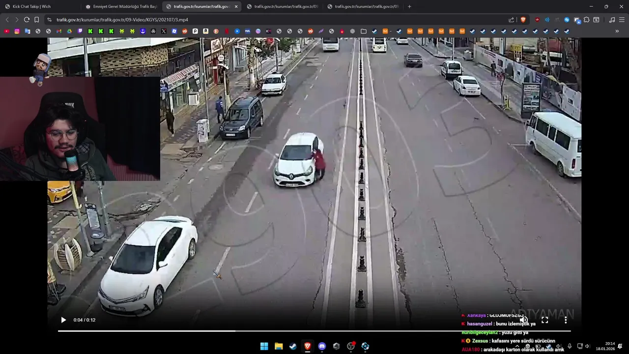Open a new browser tab
The height and width of the screenshot is (354, 629).
409,6
